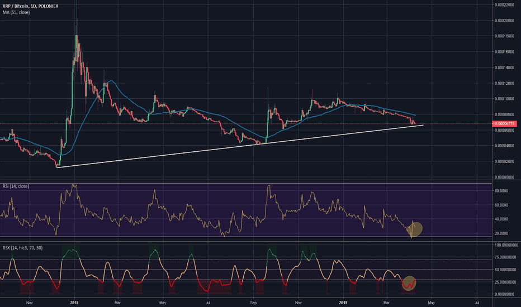Select the white ascending support trendline
The width and height of the screenshot is (521, 307).
click(240, 146)
